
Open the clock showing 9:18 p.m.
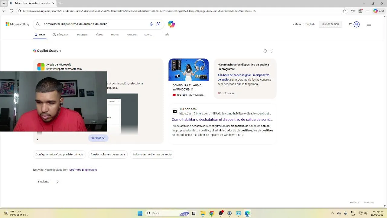point(378,213)
